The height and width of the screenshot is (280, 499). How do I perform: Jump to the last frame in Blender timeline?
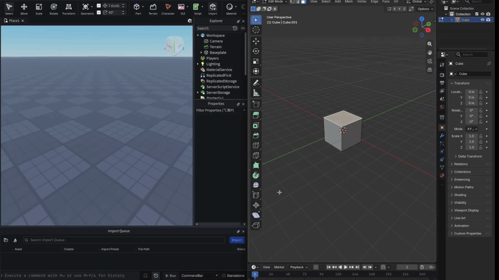coord(357,268)
